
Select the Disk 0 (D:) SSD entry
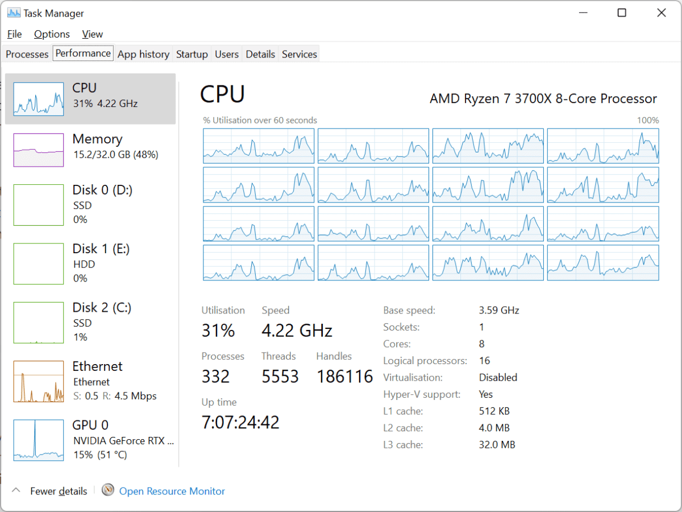point(90,204)
